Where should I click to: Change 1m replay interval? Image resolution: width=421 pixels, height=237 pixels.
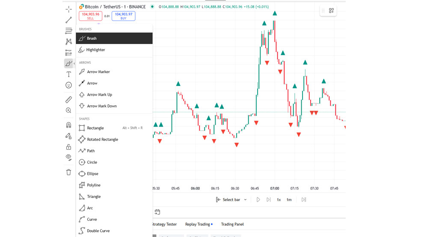[x=289, y=200]
